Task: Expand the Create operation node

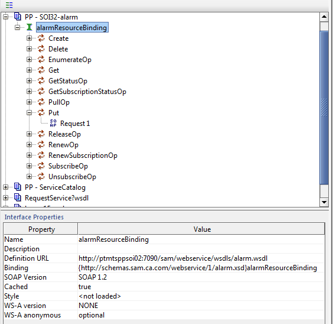Action: tap(30, 38)
